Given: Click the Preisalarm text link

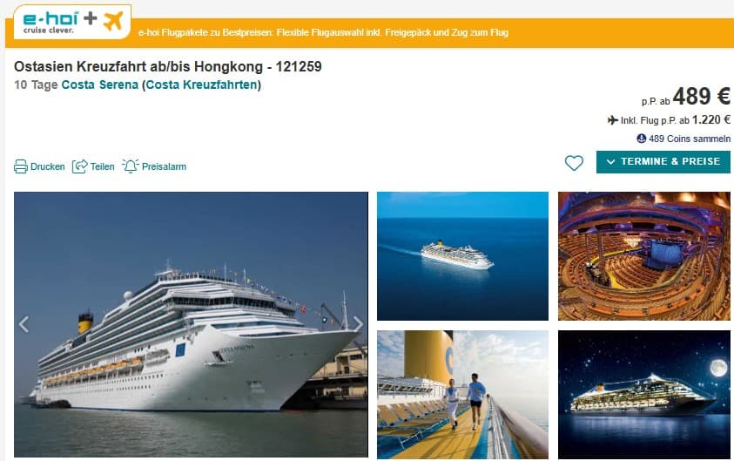Looking at the screenshot, I should (x=164, y=166).
